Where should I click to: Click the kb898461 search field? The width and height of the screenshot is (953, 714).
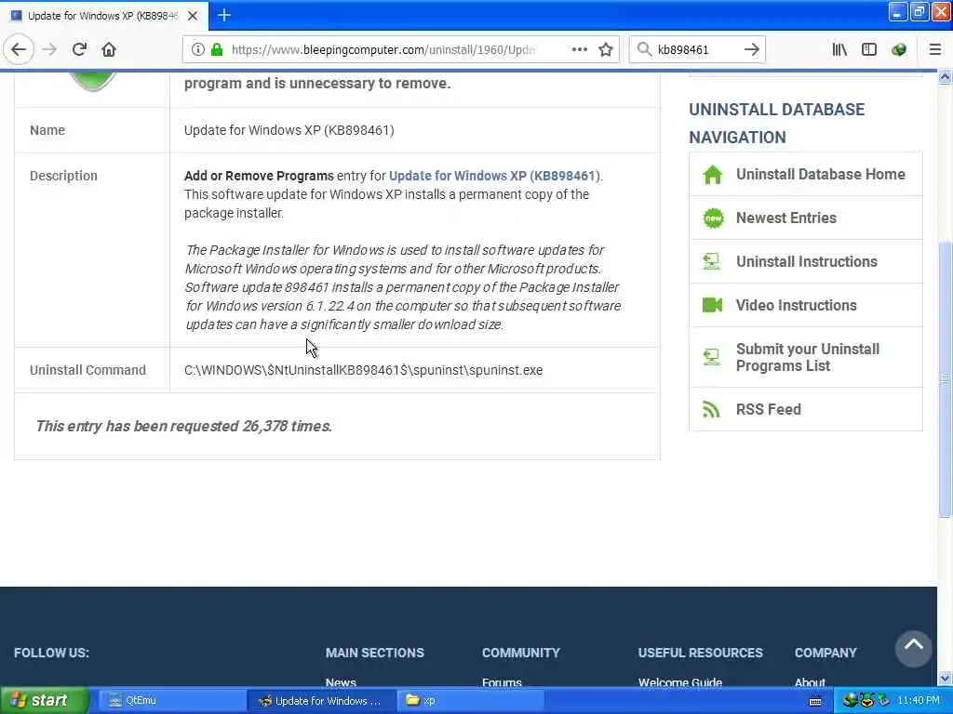696,49
